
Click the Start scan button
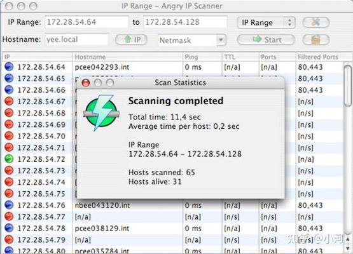266,40
